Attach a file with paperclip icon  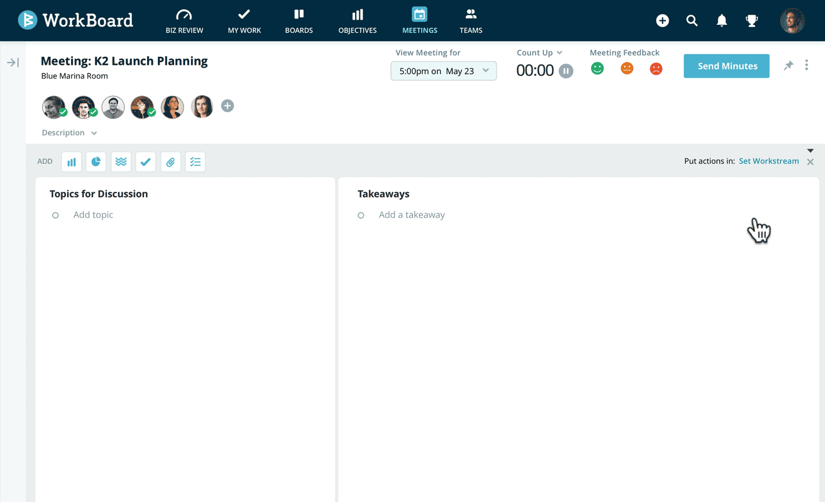pyautogui.click(x=171, y=162)
